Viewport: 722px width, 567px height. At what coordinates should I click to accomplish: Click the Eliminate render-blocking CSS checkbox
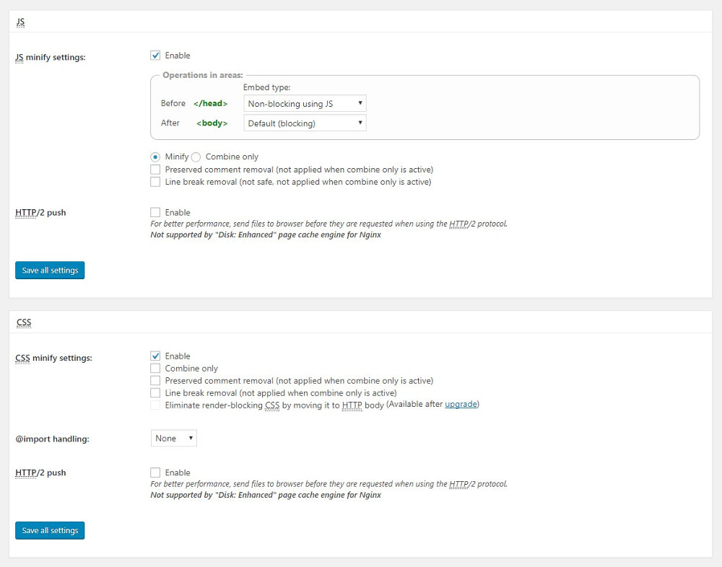click(x=155, y=405)
